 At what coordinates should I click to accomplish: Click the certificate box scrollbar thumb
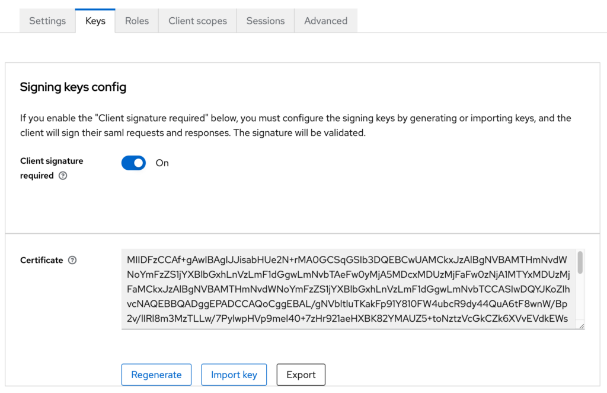pyautogui.click(x=580, y=263)
